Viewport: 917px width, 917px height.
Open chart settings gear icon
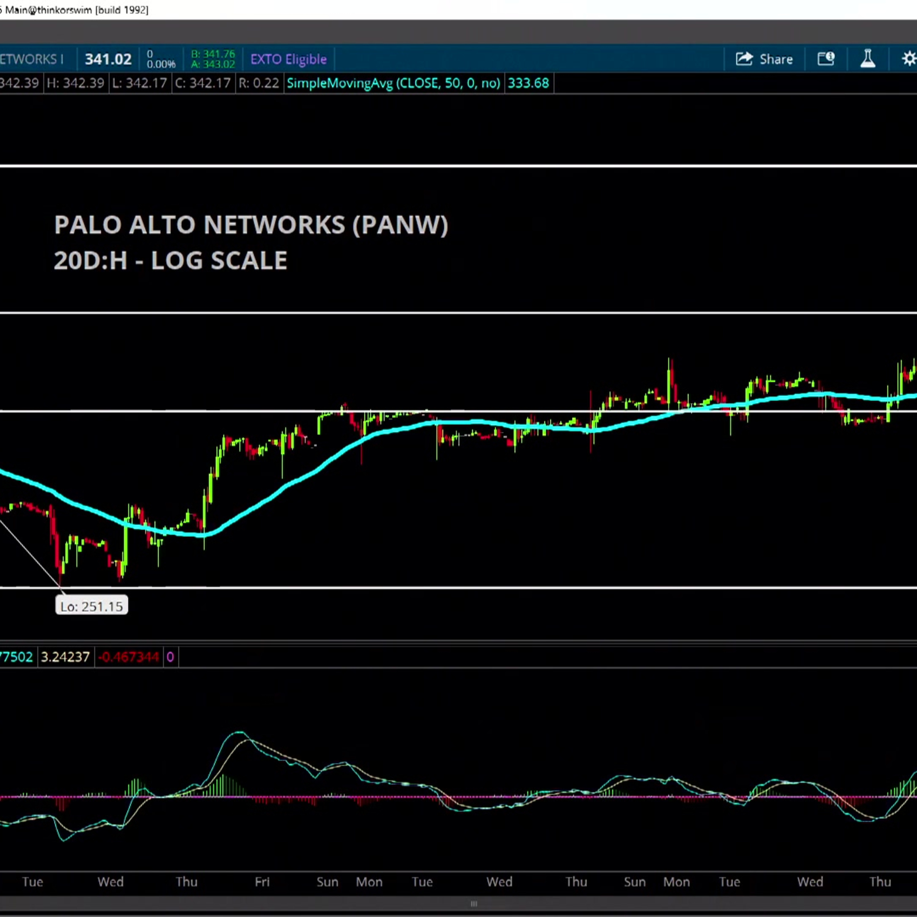pyautogui.click(x=909, y=59)
